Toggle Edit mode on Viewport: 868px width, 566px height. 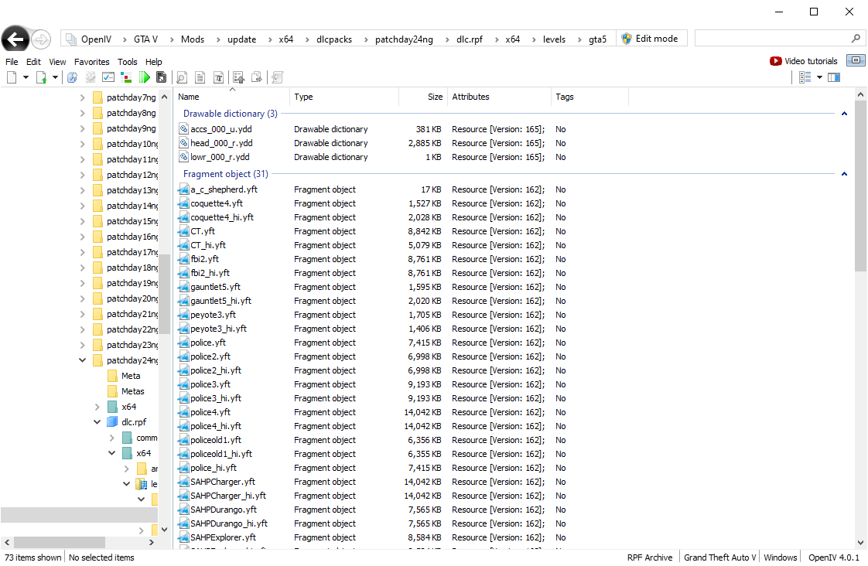648,39
